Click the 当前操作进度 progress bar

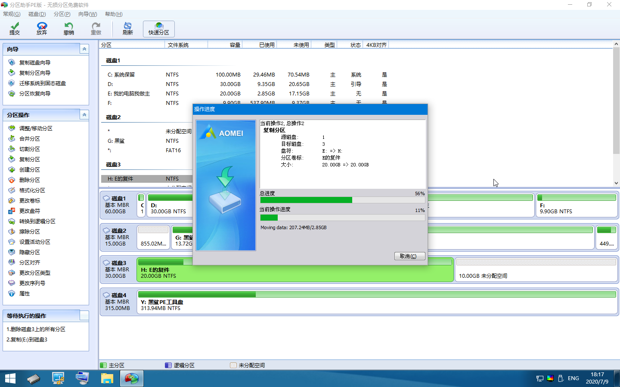(343, 218)
